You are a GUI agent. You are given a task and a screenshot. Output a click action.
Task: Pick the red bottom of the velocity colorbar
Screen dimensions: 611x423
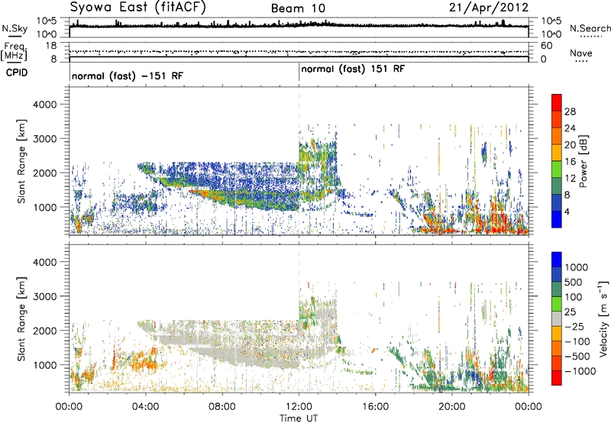(557, 378)
